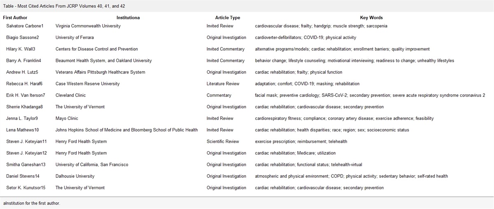Select Veterans Affairs Pittsburgh Healthcare System cell
The image size is (494, 209).
coord(100,72)
